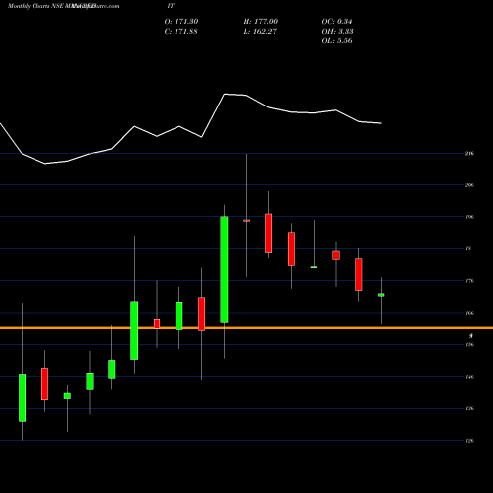The height and width of the screenshot is (493, 493).
Task: Select the high value 'H: 177.00'
Action: [260, 22]
